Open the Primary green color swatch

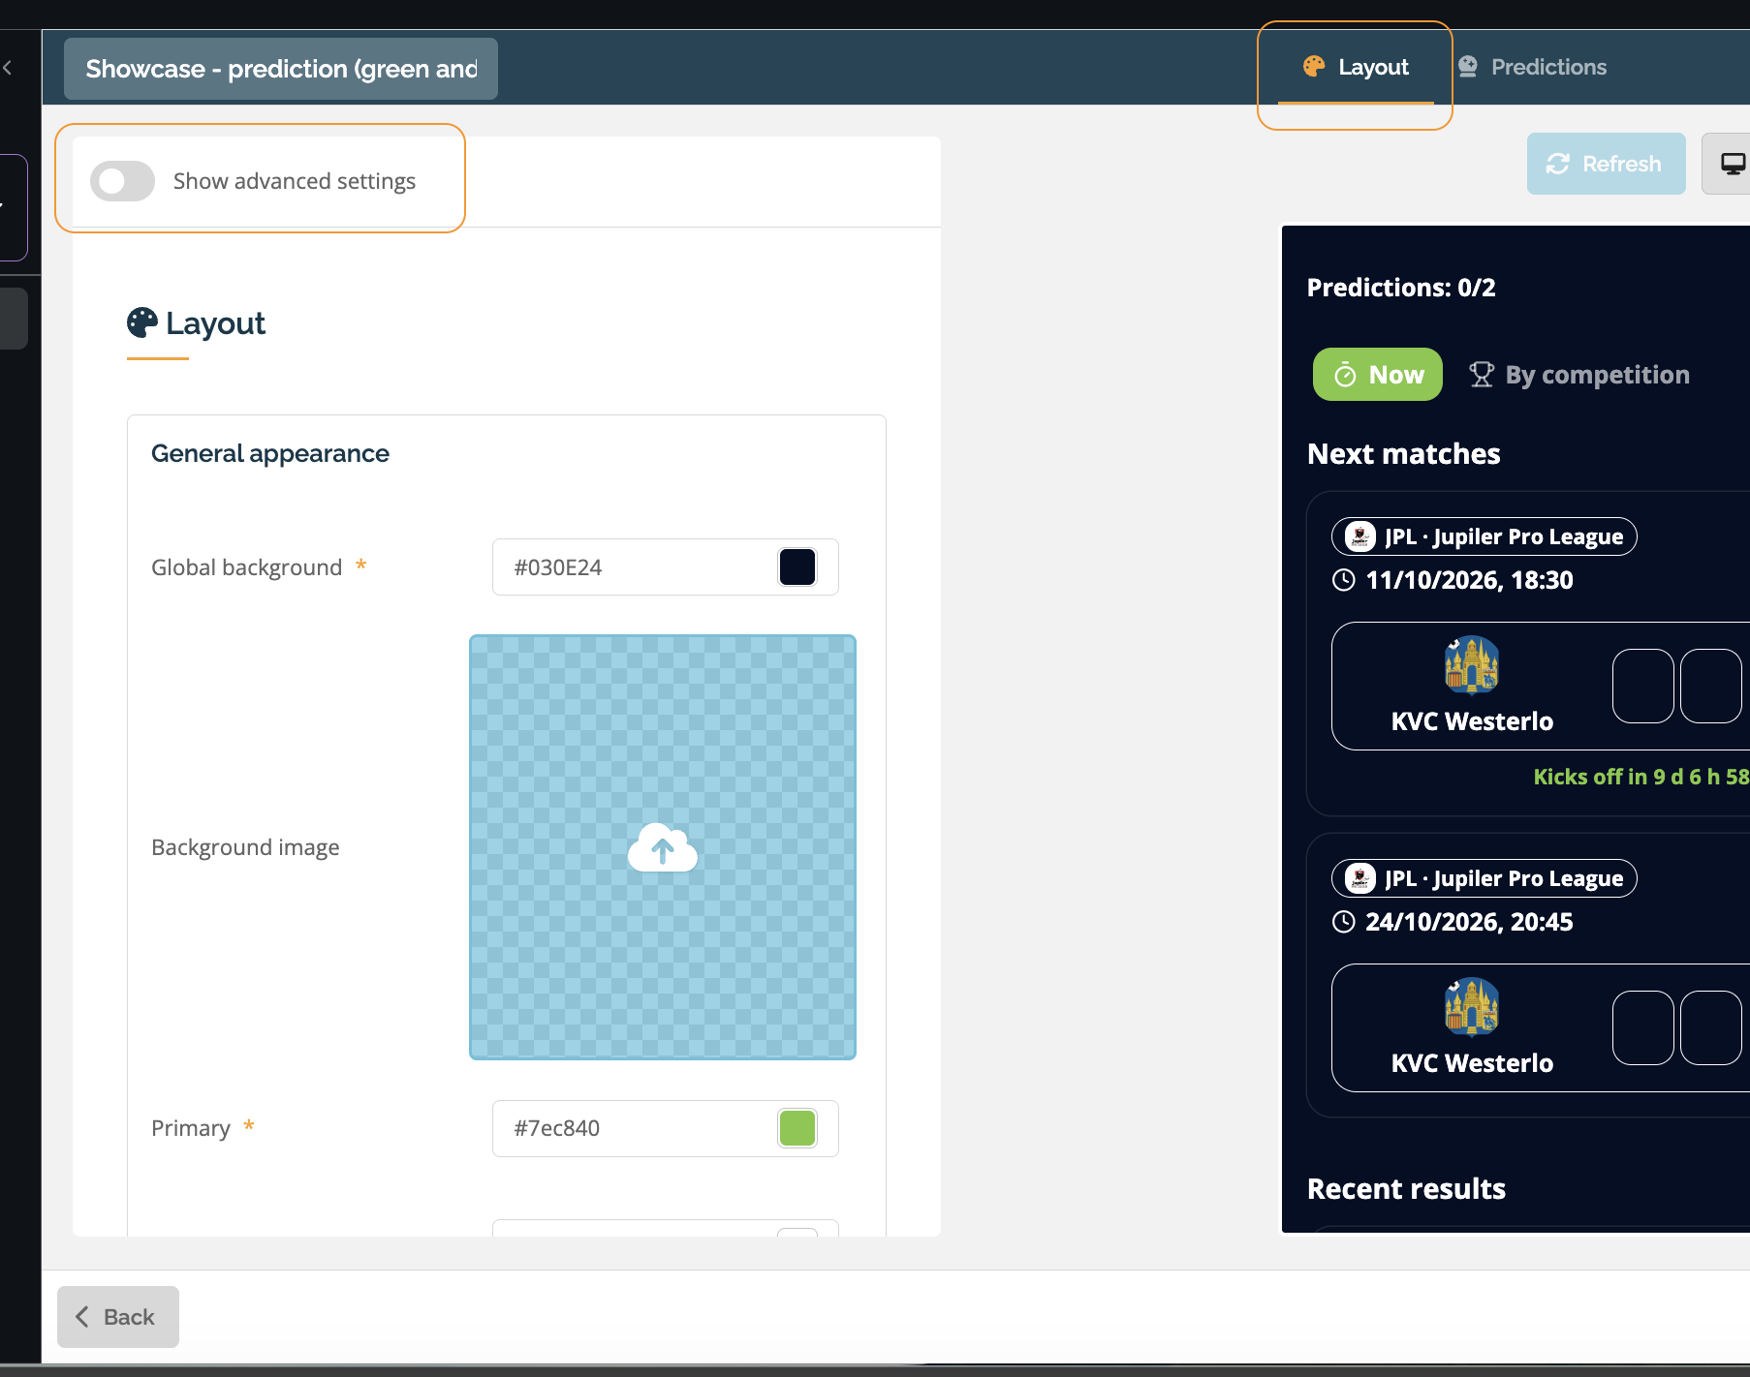[x=797, y=1128]
